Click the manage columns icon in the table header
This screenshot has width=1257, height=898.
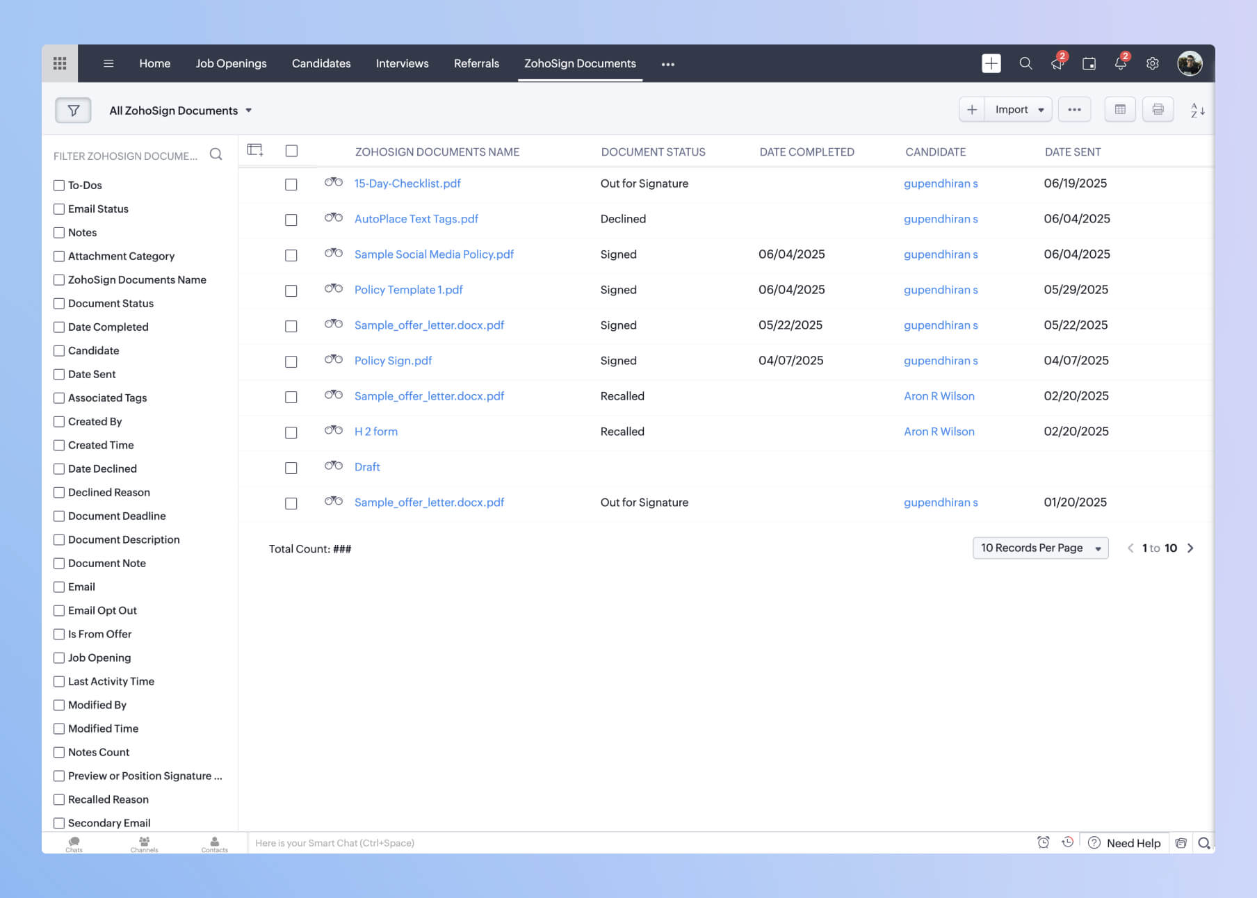coord(255,150)
